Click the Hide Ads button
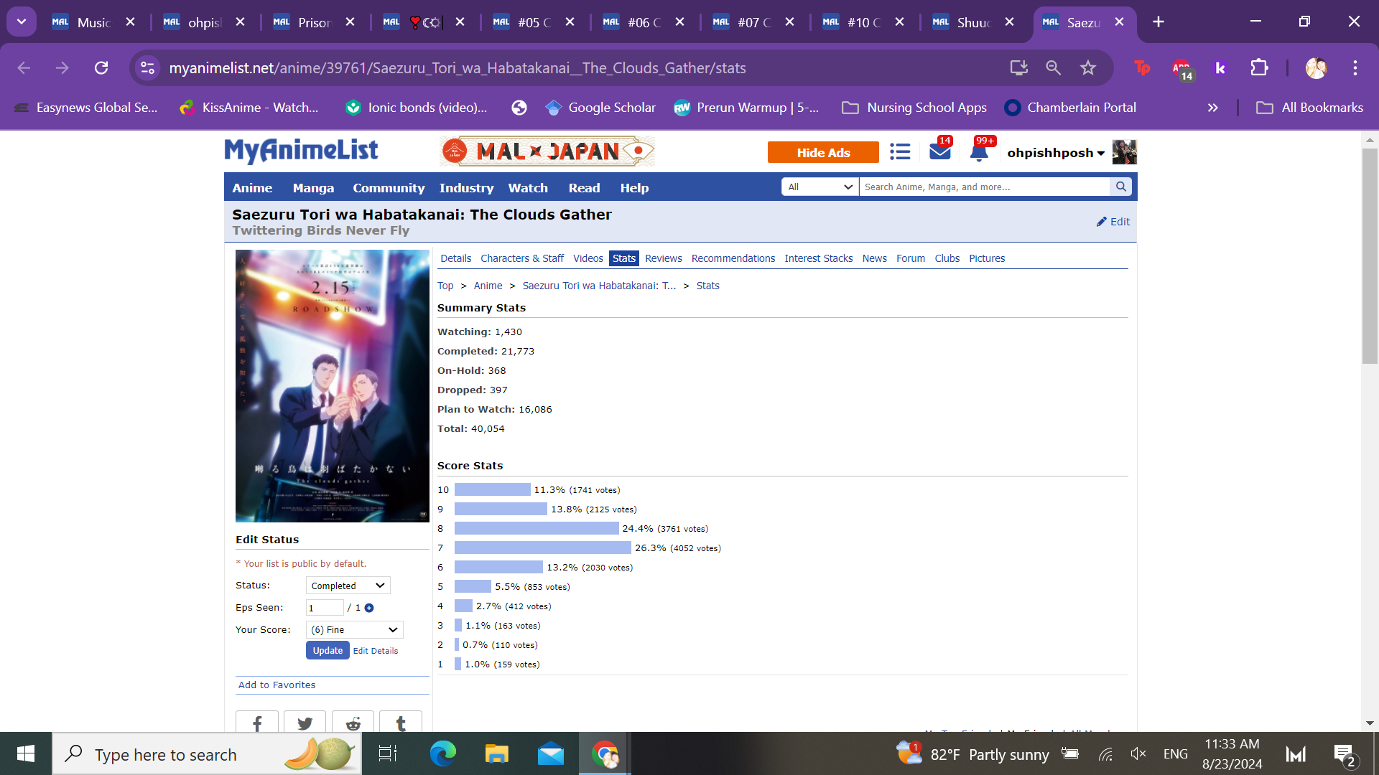The height and width of the screenshot is (775, 1379). [x=823, y=152]
